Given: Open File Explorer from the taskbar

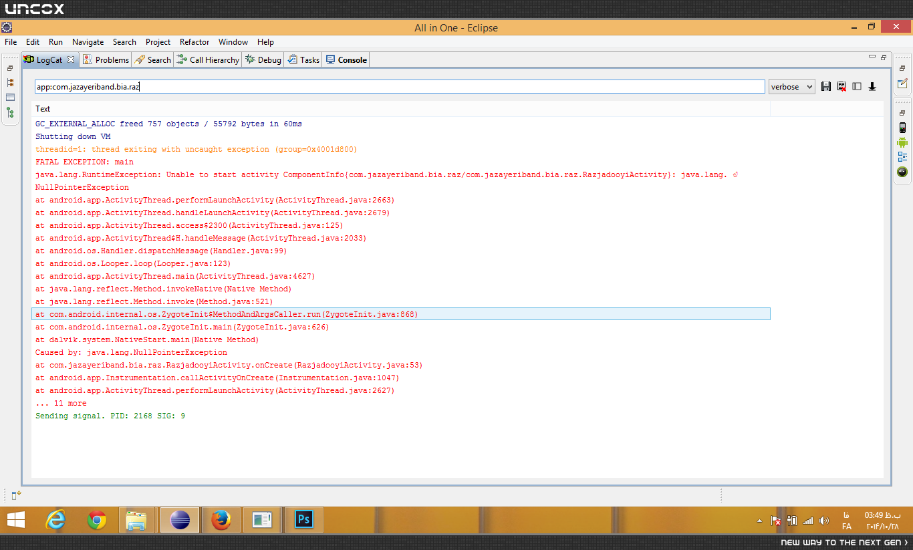Looking at the screenshot, I should pyautogui.click(x=137, y=520).
